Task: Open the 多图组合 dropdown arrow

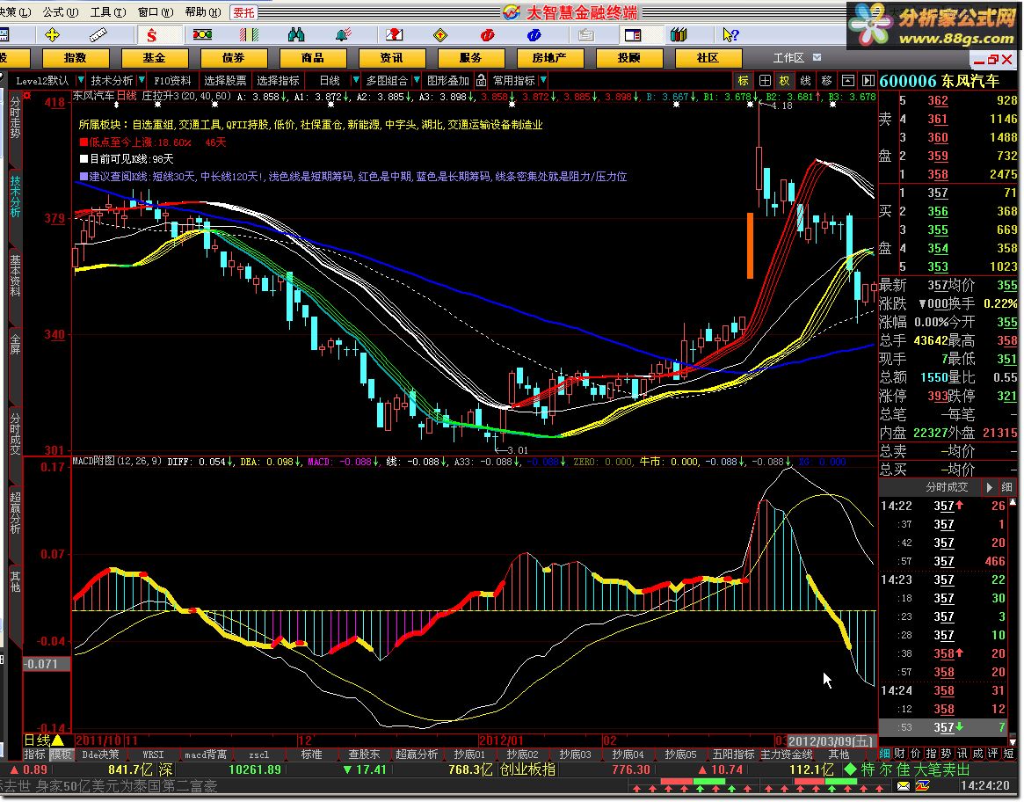Action: click(416, 80)
